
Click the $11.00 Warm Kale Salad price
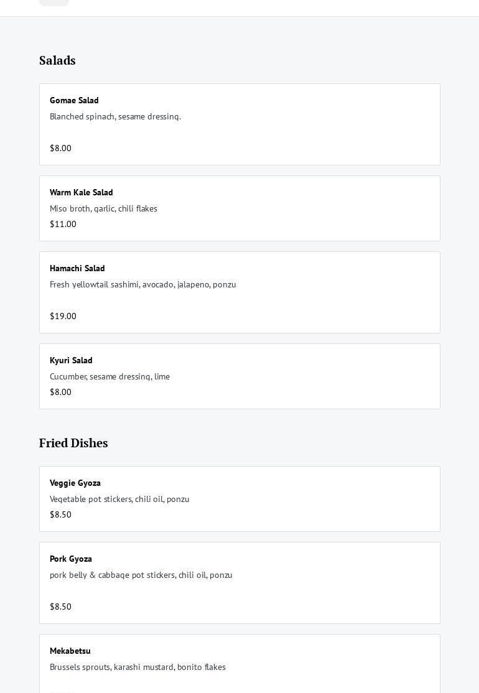click(63, 224)
